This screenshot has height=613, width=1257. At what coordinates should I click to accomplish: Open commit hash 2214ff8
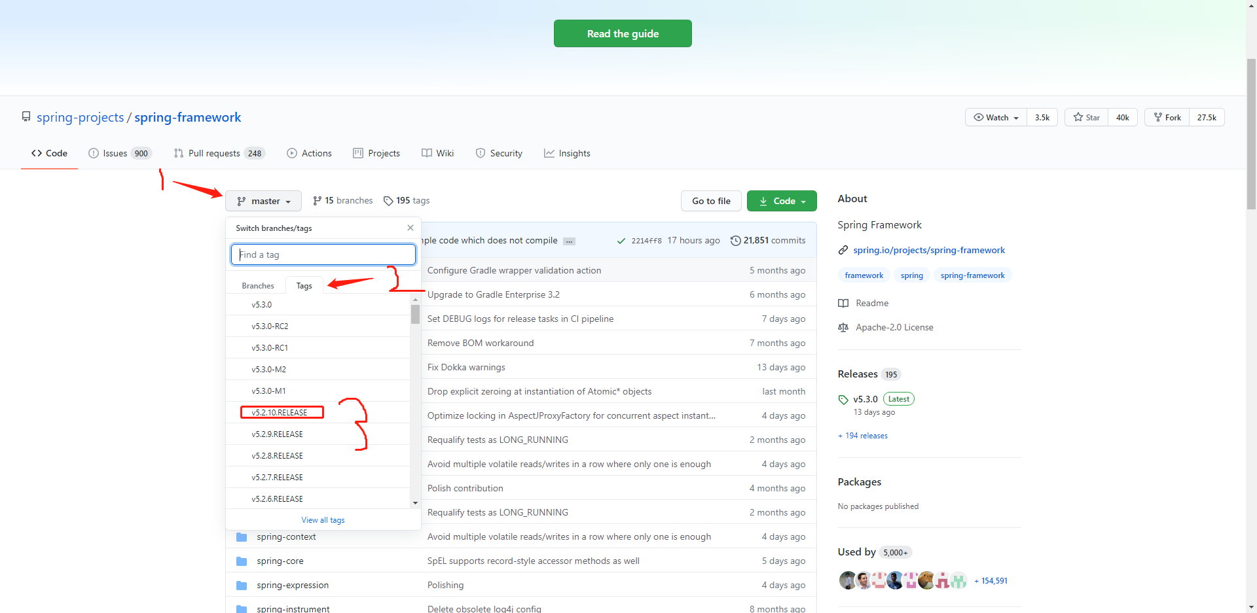(646, 241)
